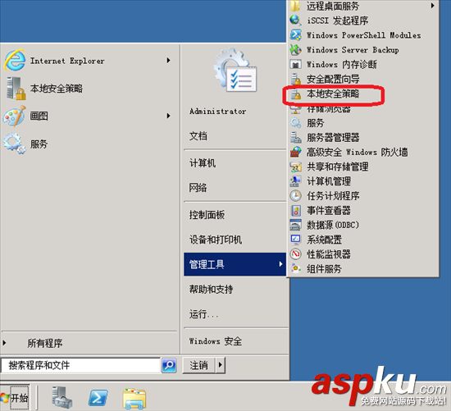The width and height of the screenshot is (451, 411).
Task: Click the Administrator user name
Action: [x=218, y=112]
